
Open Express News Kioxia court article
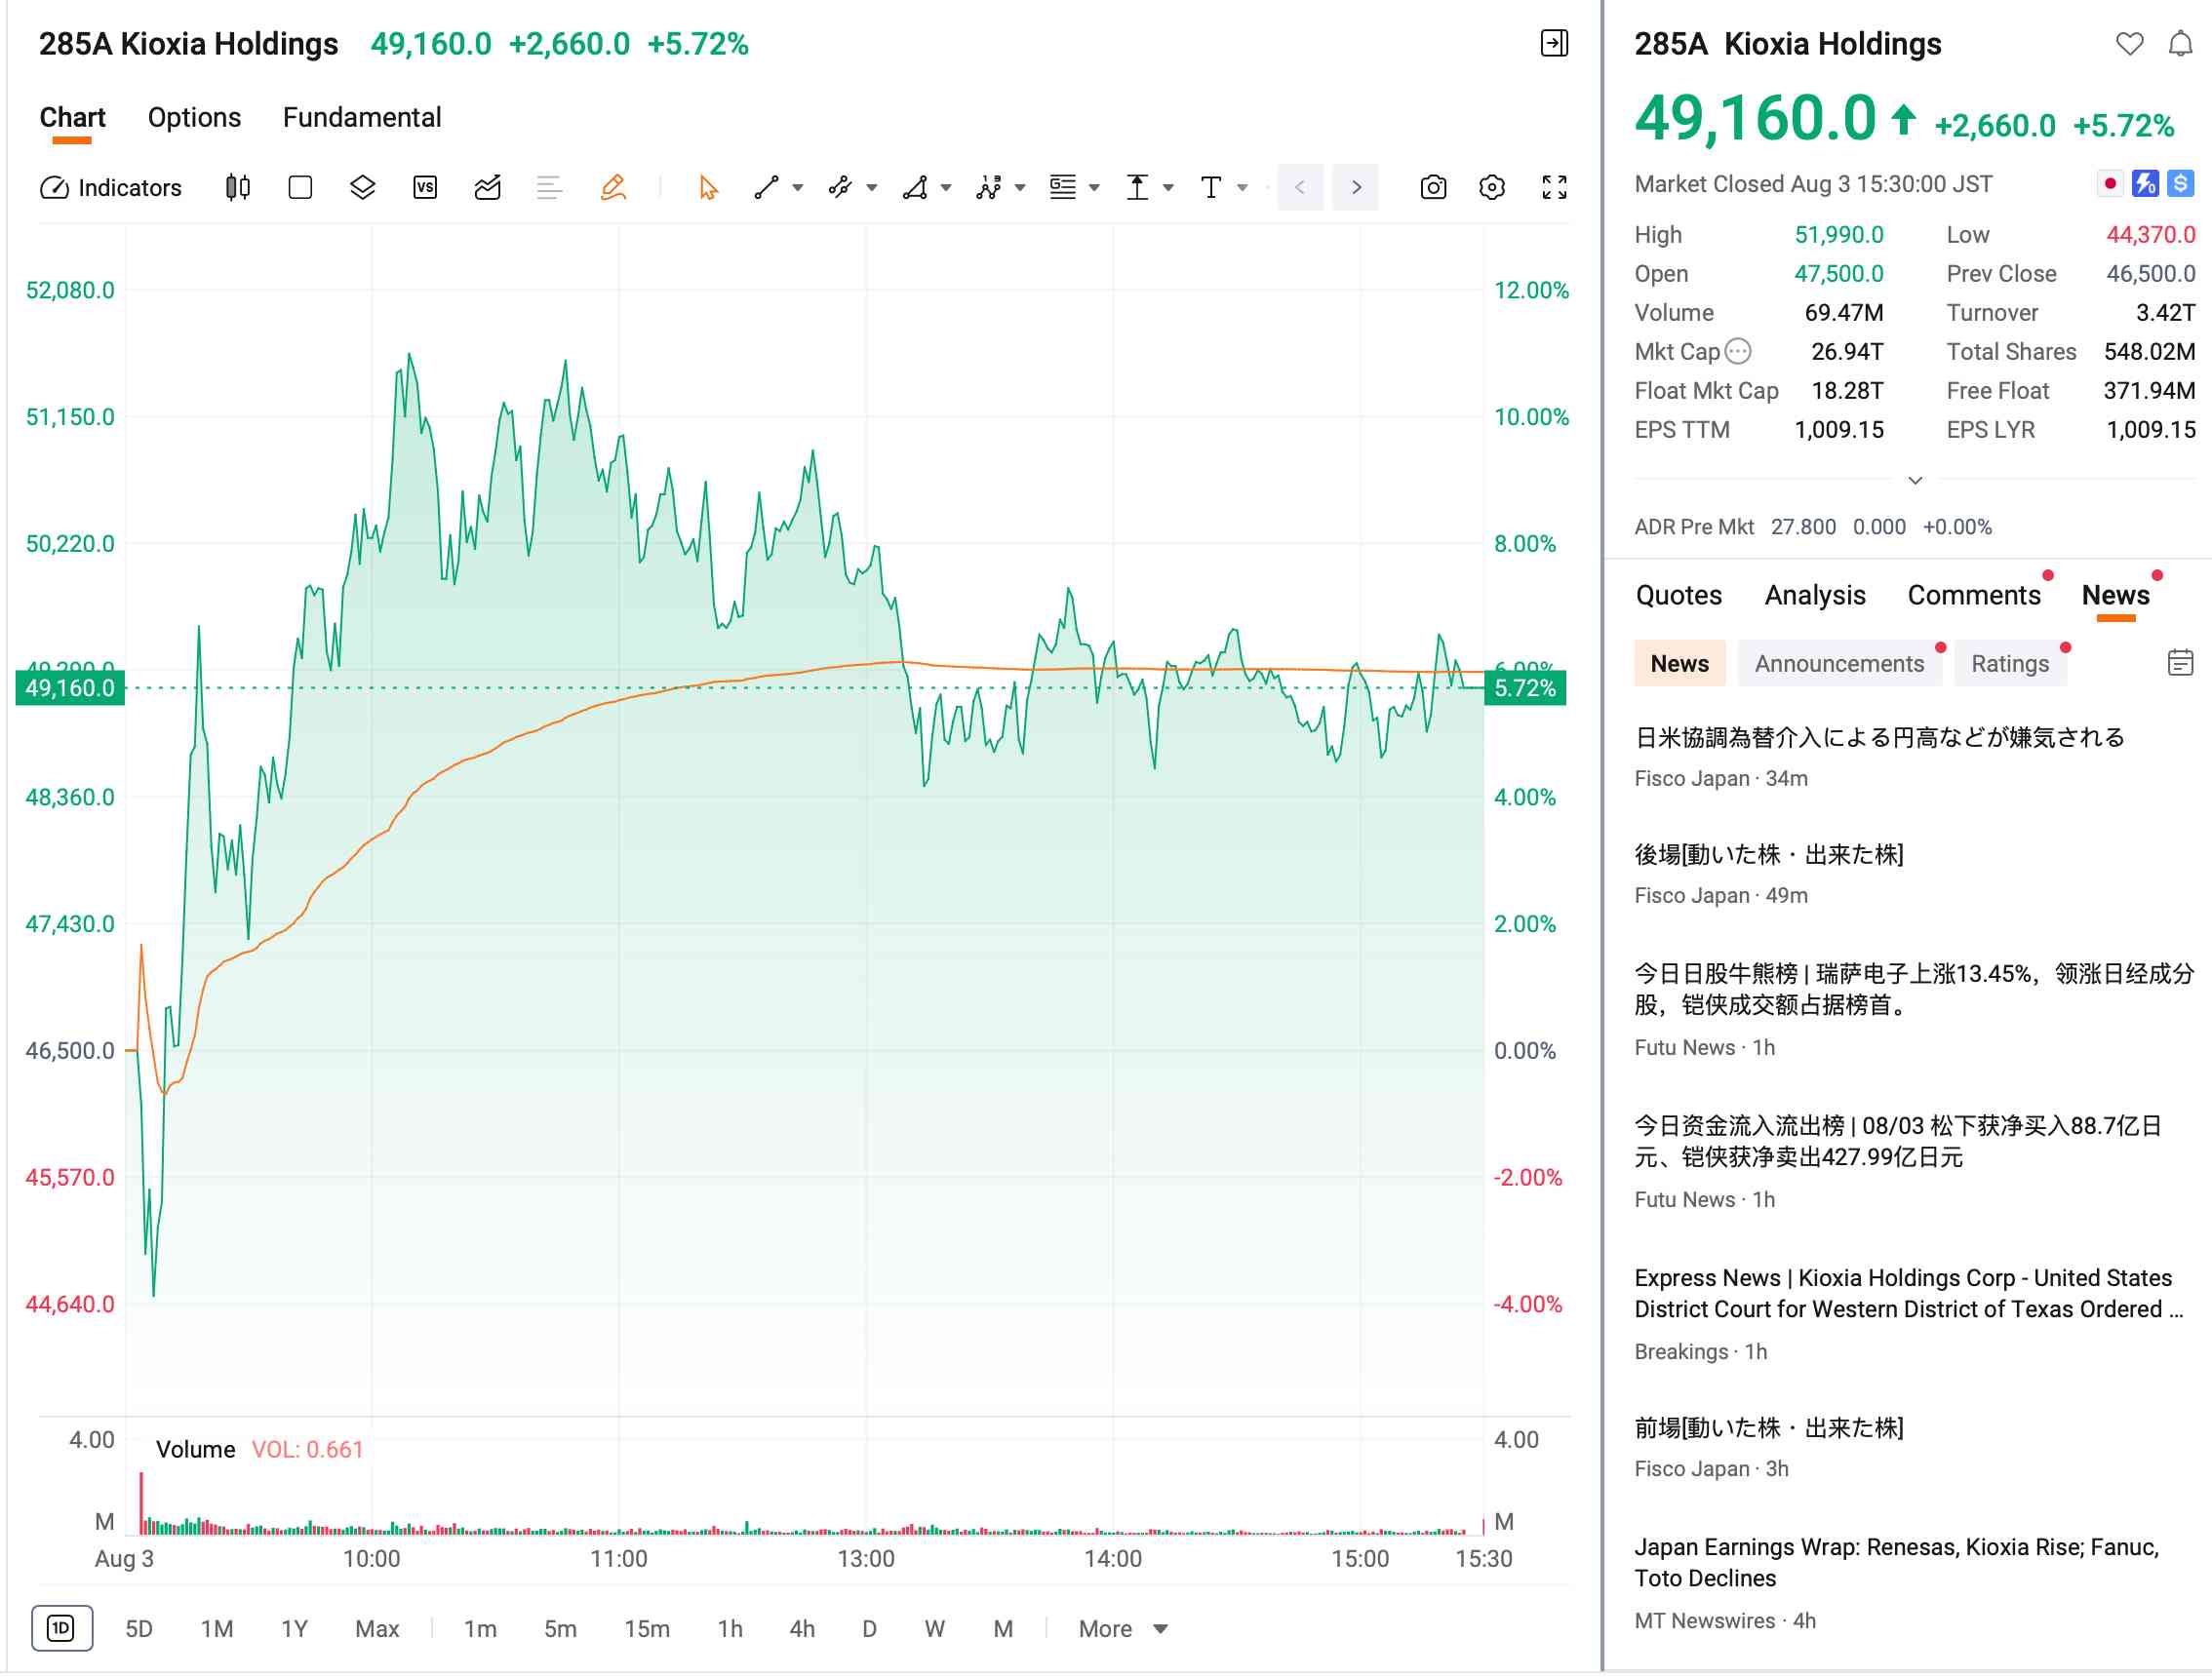(1909, 1294)
